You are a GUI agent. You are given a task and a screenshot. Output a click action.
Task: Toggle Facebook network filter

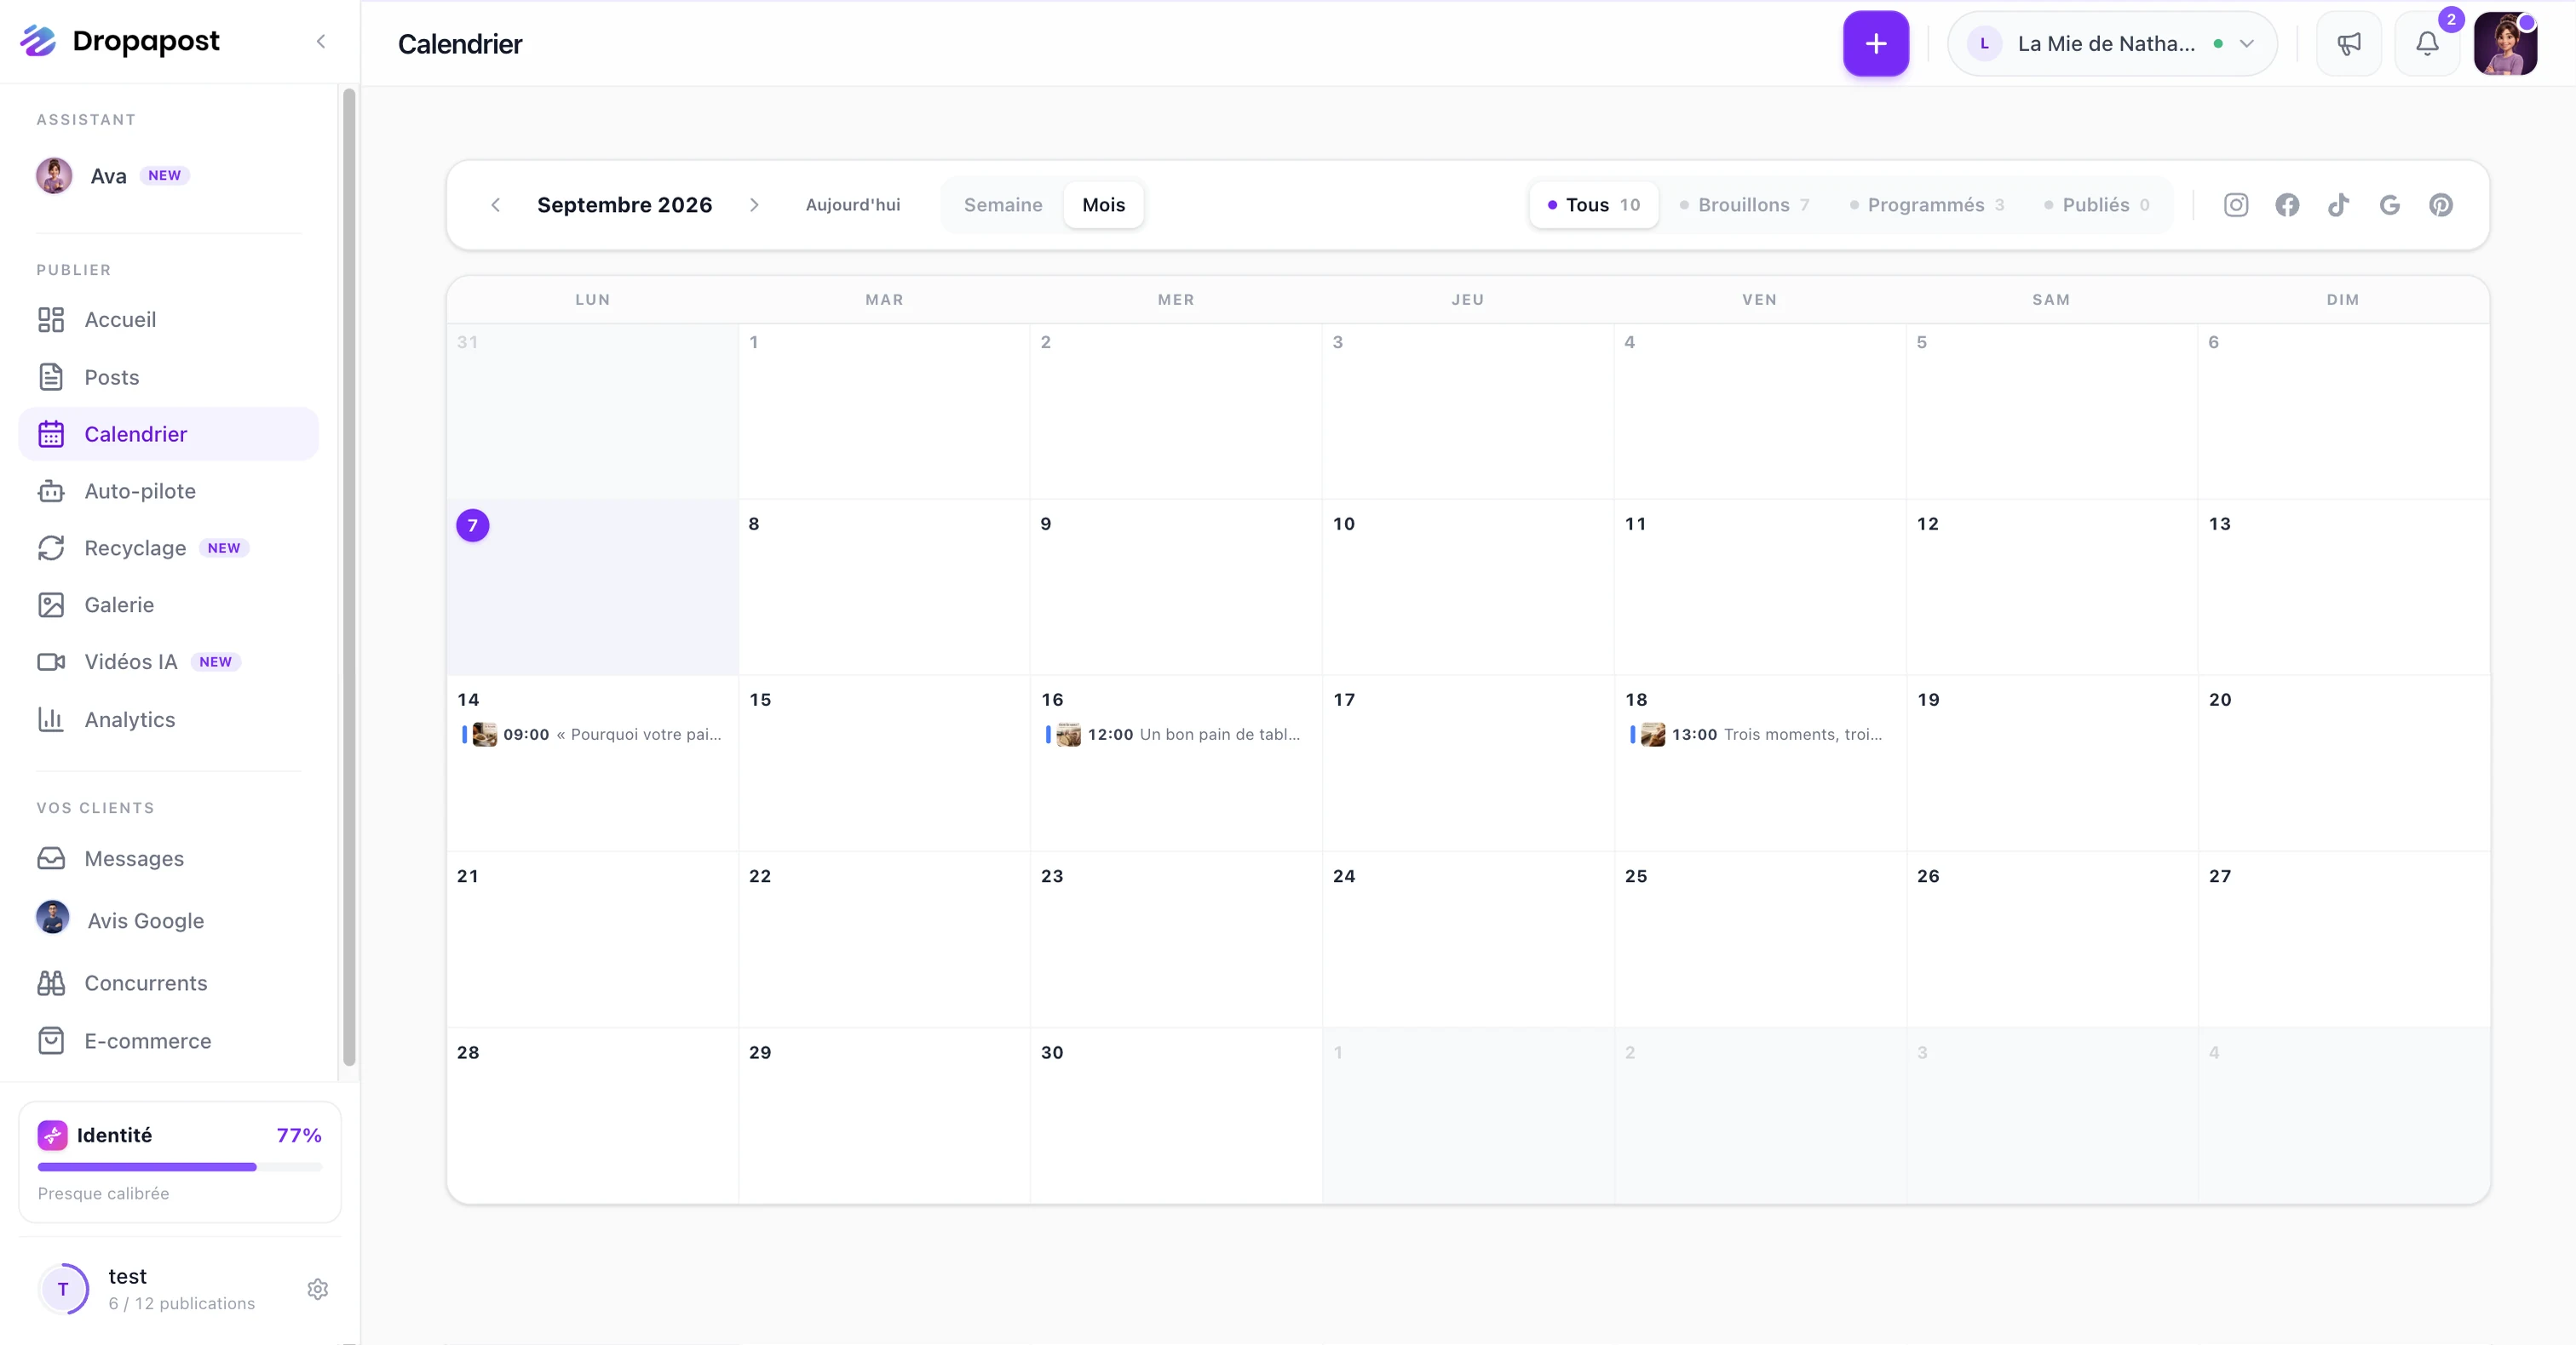coord(2287,205)
